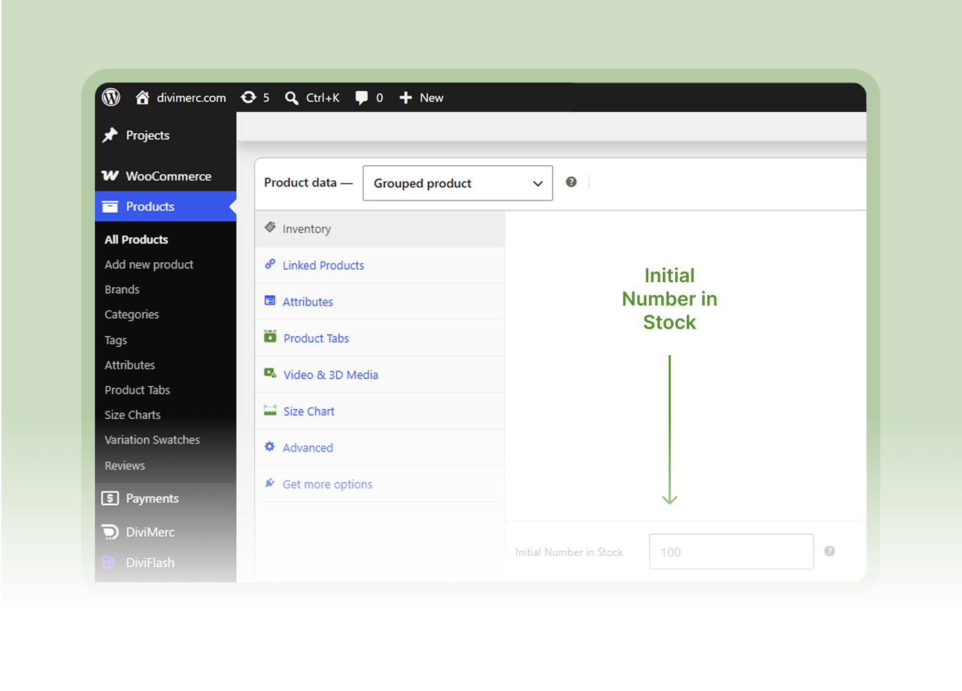Open the search magnifier icon
The image size is (962, 691).
tap(292, 98)
